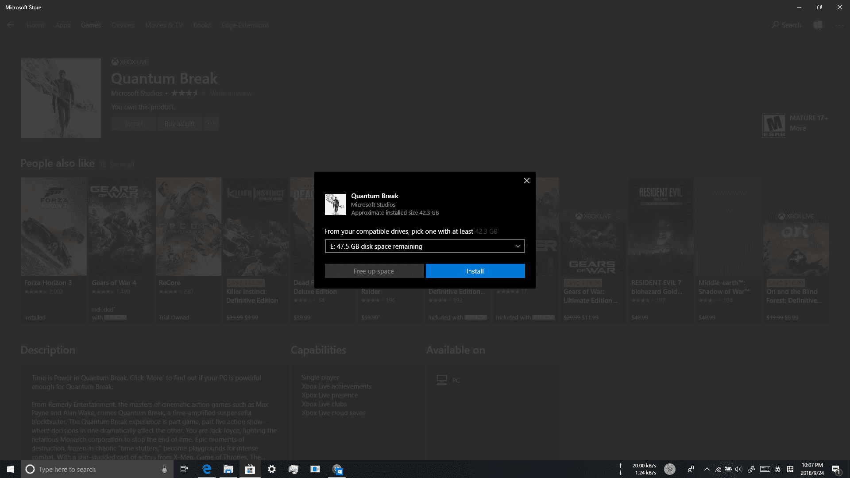Screen dimensions: 850x478
Task: Open Task View on the taskbar
Action: coord(184,469)
